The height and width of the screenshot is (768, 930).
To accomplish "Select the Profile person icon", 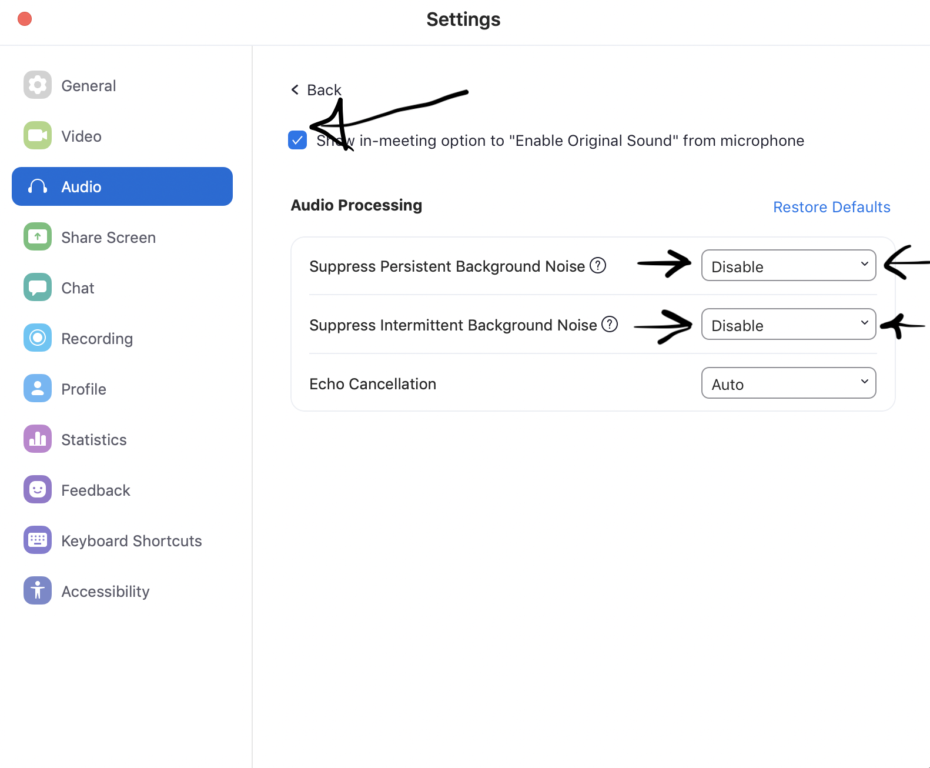I will [38, 389].
